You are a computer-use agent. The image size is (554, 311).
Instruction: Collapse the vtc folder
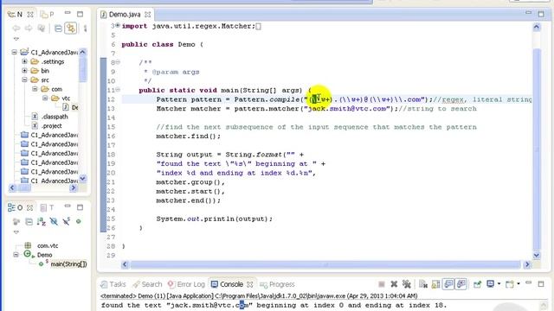click(x=45, y=98)
